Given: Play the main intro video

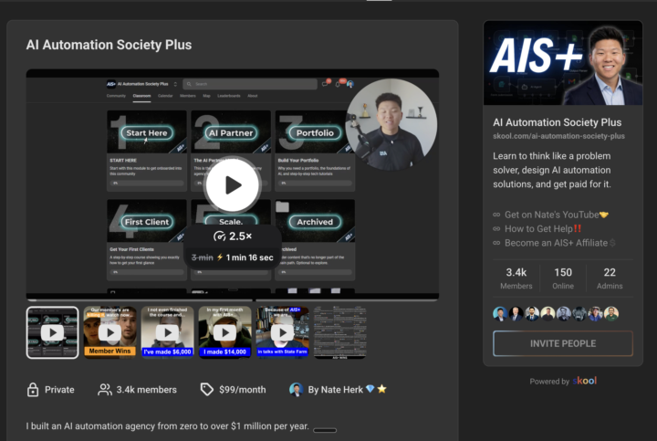Looking at the screenshot, I should tap(233, 184).
